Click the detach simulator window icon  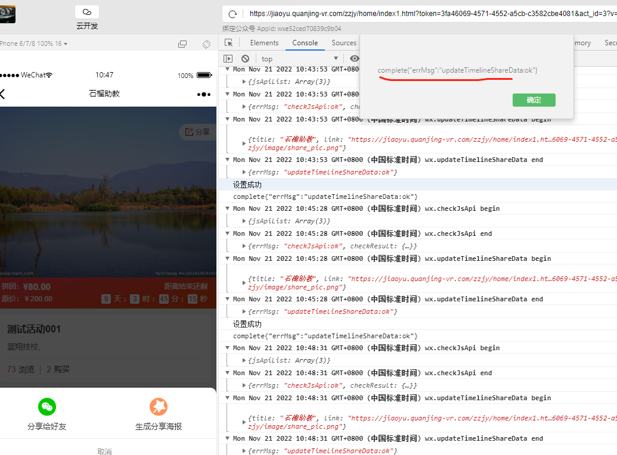coord(182,43)
